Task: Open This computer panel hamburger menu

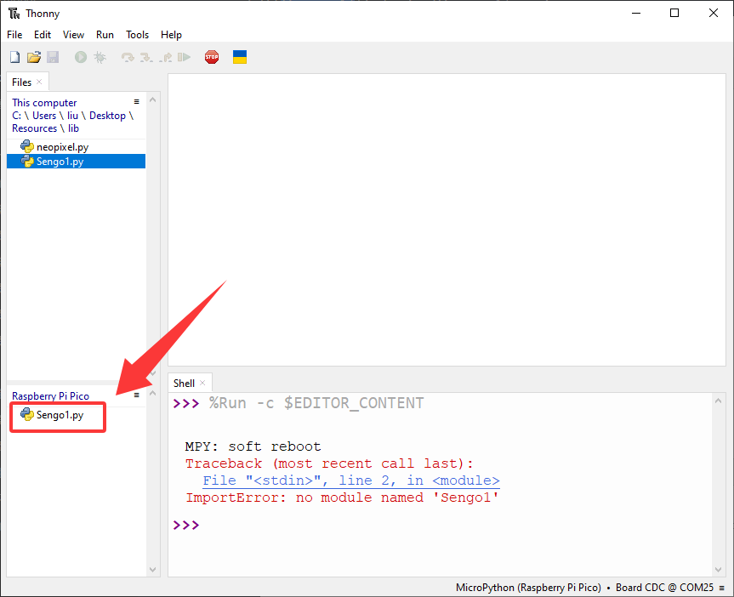Action: [137, 101]
